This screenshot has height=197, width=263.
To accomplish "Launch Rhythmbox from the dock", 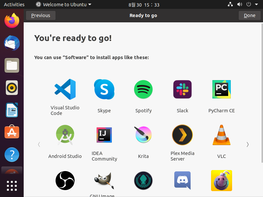I will [x=12, y=88].
